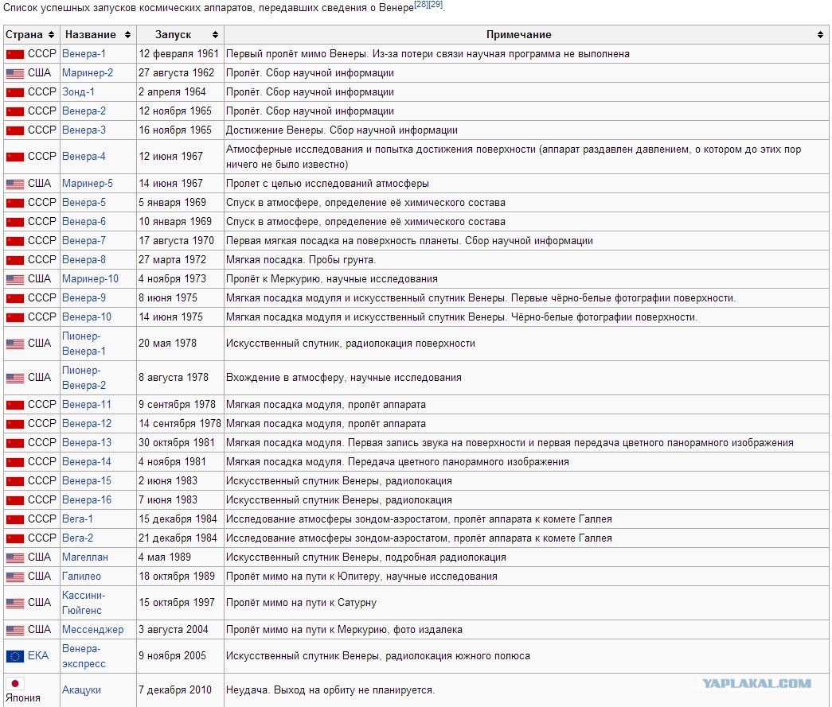Screen dimensions: 832x707
Task: Open the Акацуки link
Action: click(81, 690)
